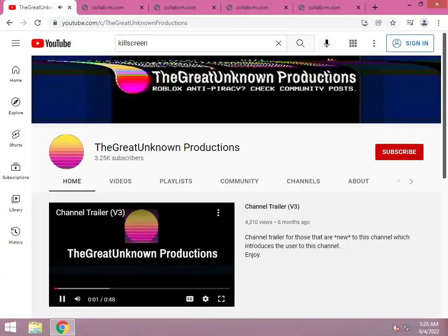Open the trailer video three-dot menu
Viewport: 448px width, 336px height.
pos(218,213)
